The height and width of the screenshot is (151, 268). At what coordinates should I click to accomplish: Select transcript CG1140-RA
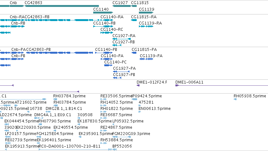(x=107, y=20)
